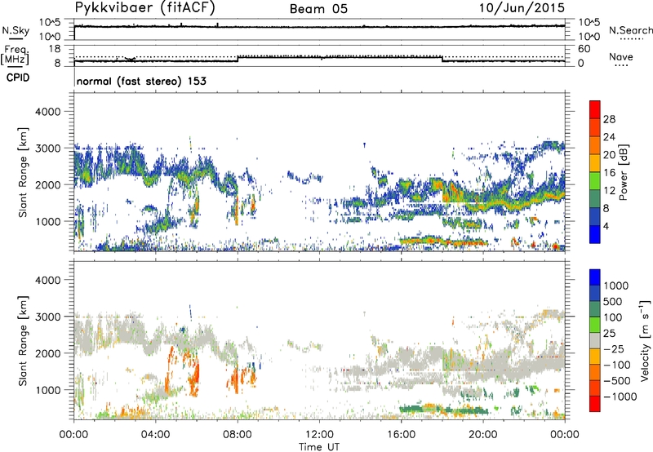Click the 'Slant Range [km]' label of velocity panel

pos(23,340)
